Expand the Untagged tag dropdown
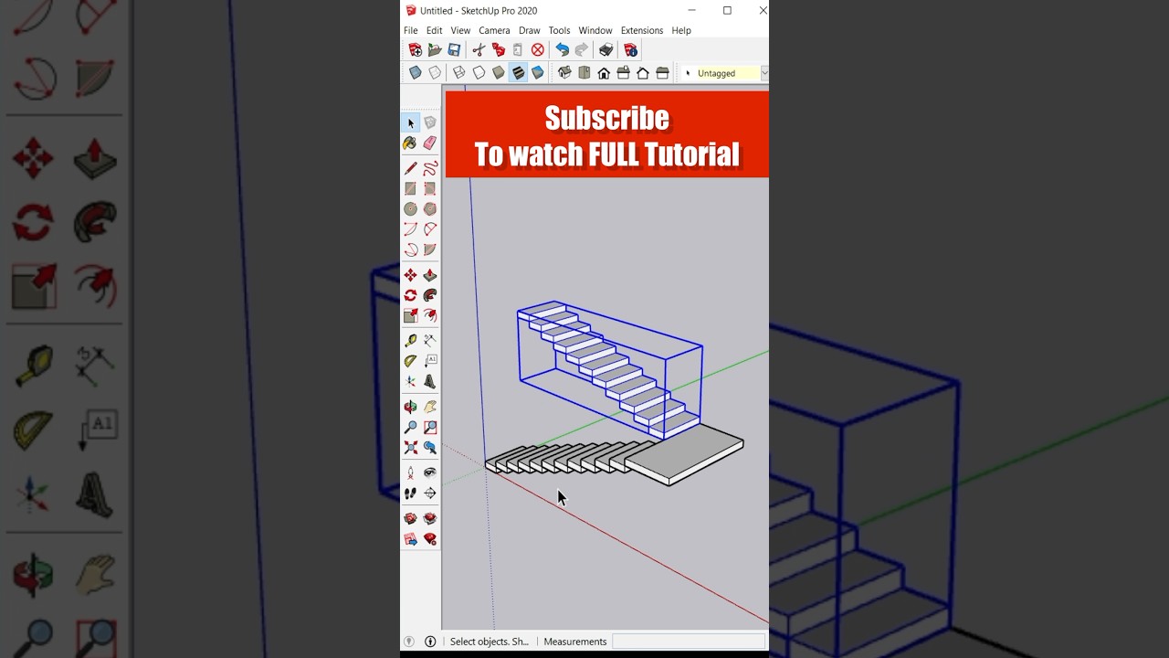This screenshot has height=658, width=1169. (x=764, y=73)
